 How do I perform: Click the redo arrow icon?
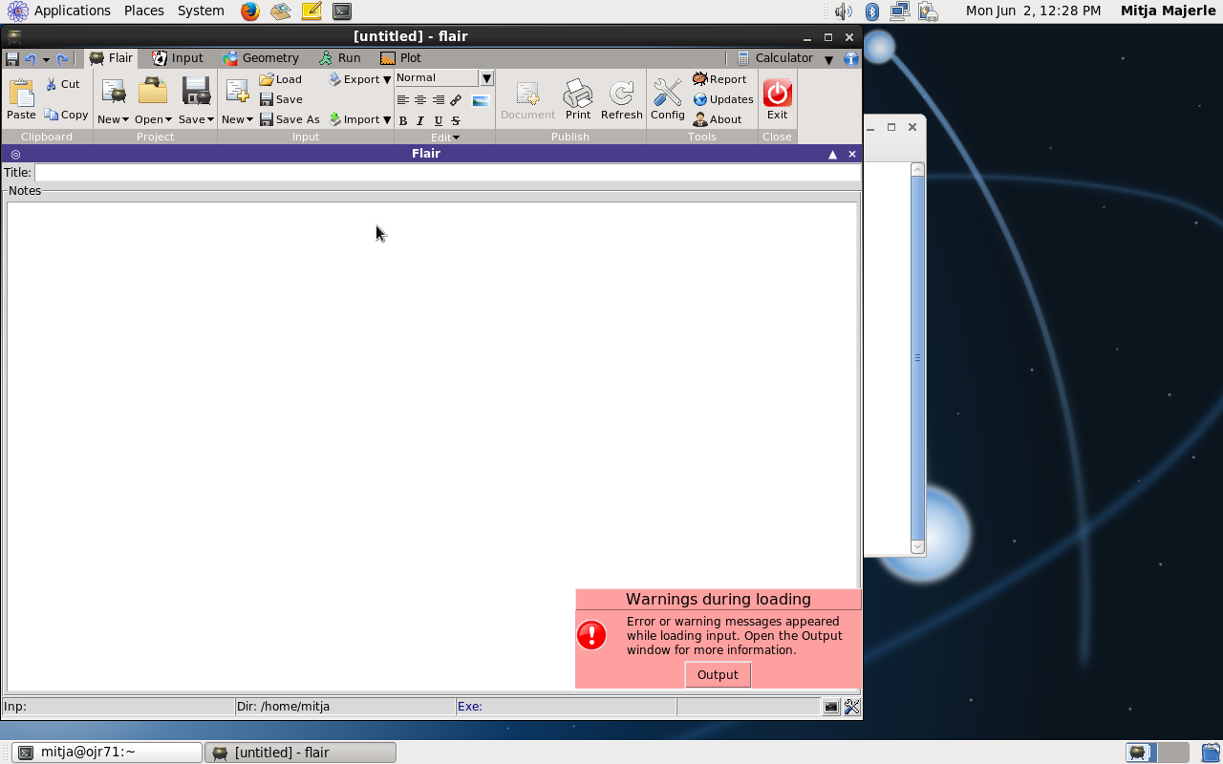coord(63,58)
